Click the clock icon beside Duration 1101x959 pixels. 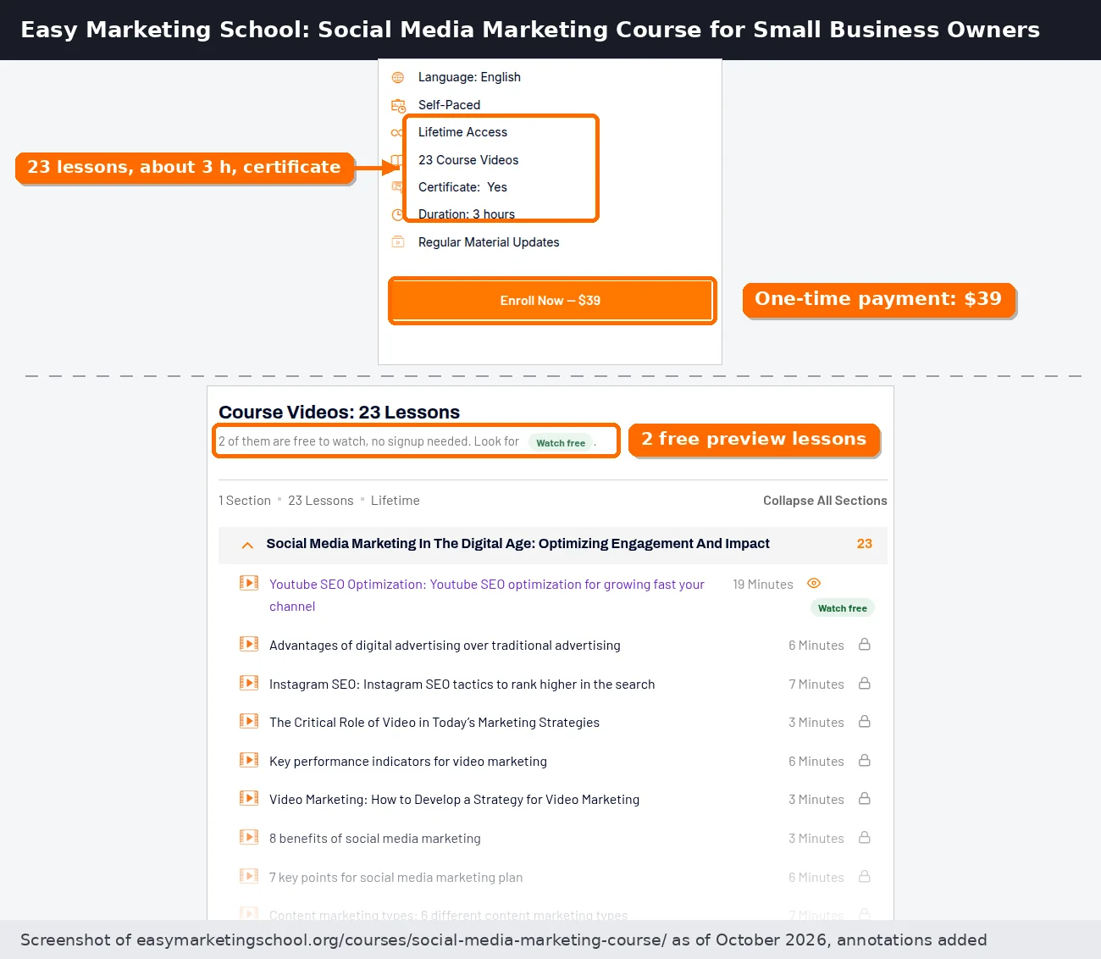click(397, 215)
